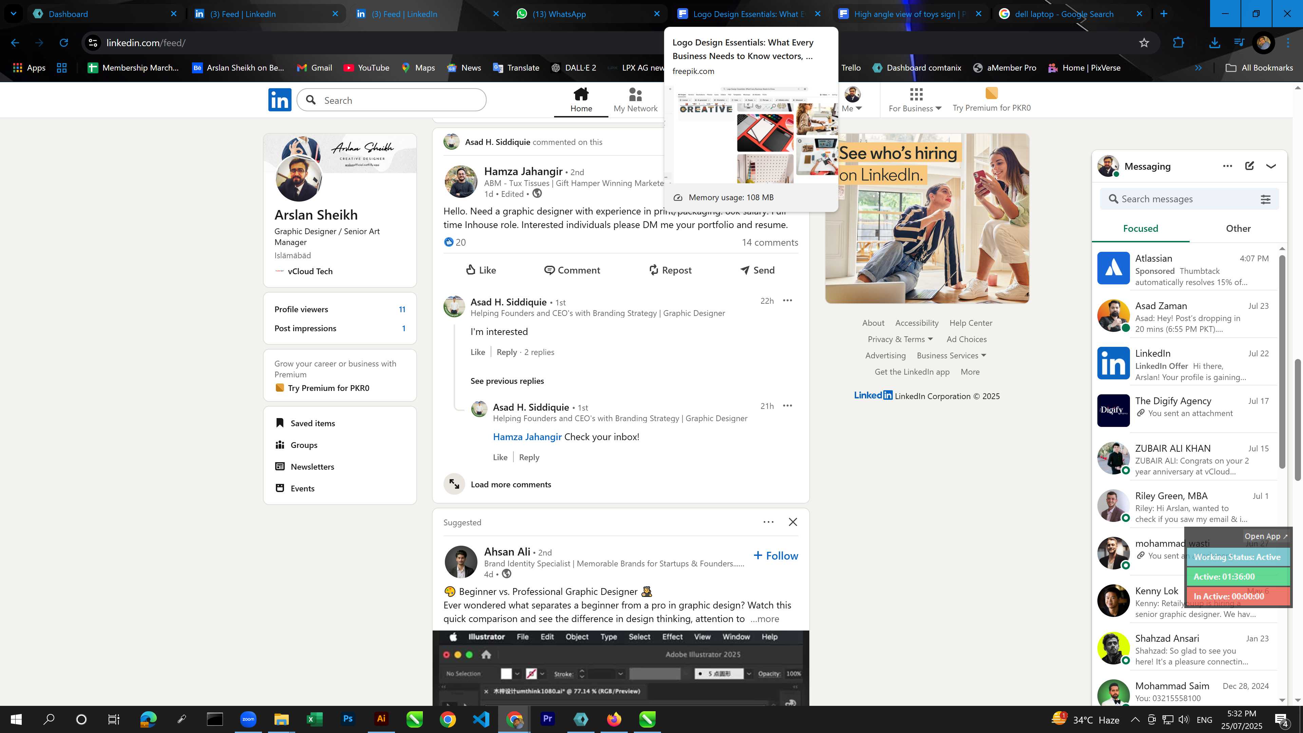Open the YouTube bookmark
The width and height of the screenshot is (1303, 733).
pos(366,68)
